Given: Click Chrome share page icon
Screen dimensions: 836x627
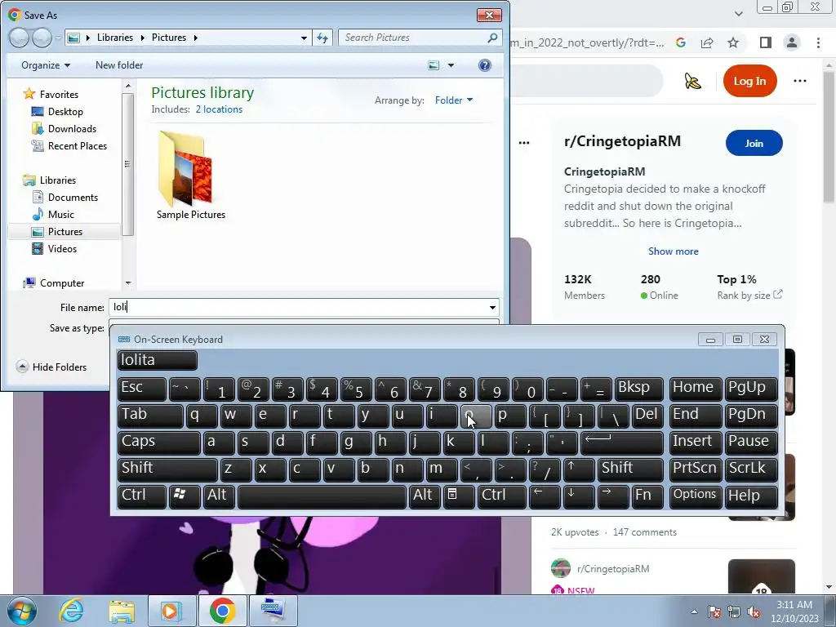Looking at the screenshot, I should (x=707, y=42).
